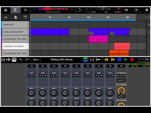Click first channel's AUX 1 knob
The image size is (151, 113).
click(31, 93)
